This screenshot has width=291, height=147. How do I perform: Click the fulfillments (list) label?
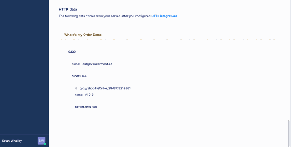(86, 107)
